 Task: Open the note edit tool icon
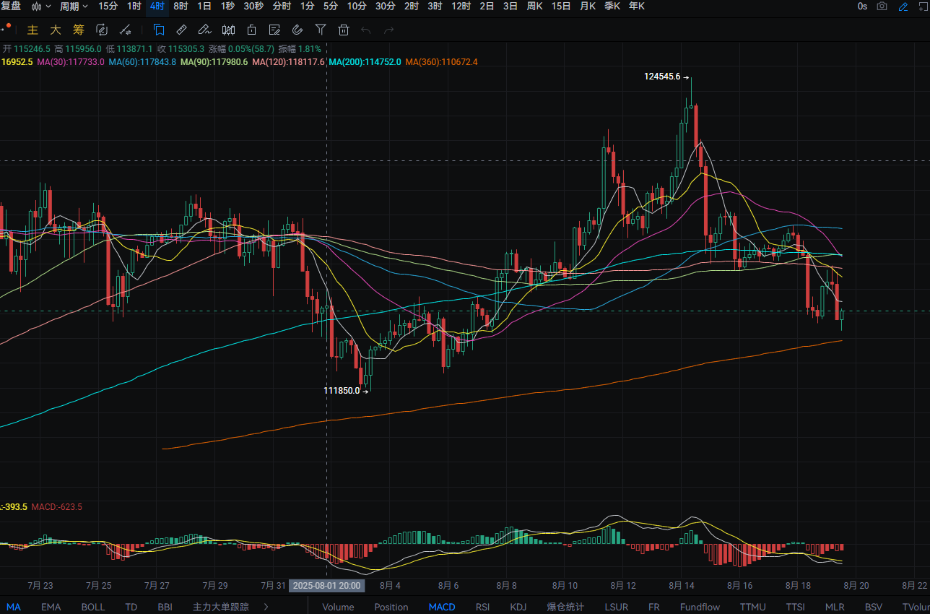274,30
